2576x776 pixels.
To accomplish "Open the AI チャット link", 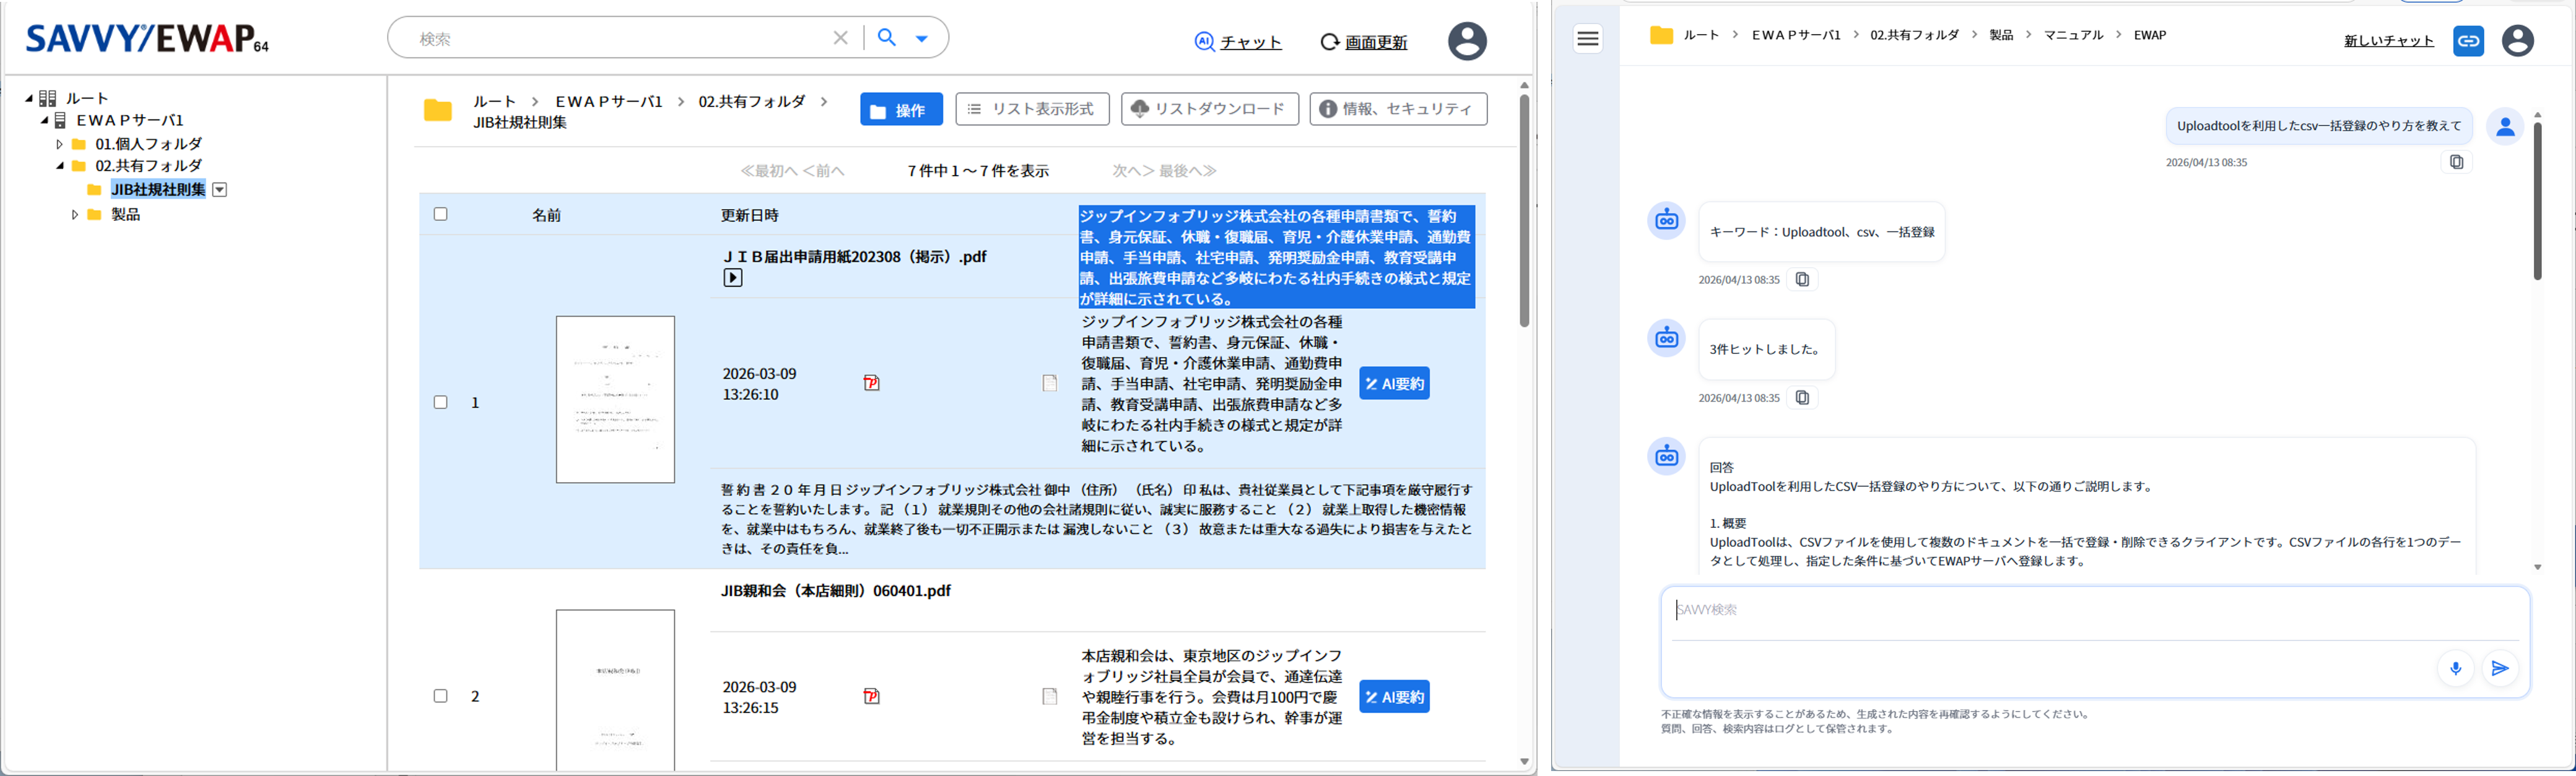I will (1238, 42).
